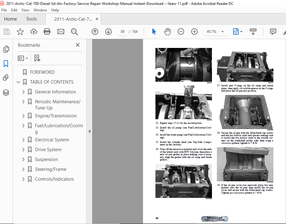Select the Controls/Indicators bookmark
This screenshot has width=286, height=224.
(x=54, y=179)
